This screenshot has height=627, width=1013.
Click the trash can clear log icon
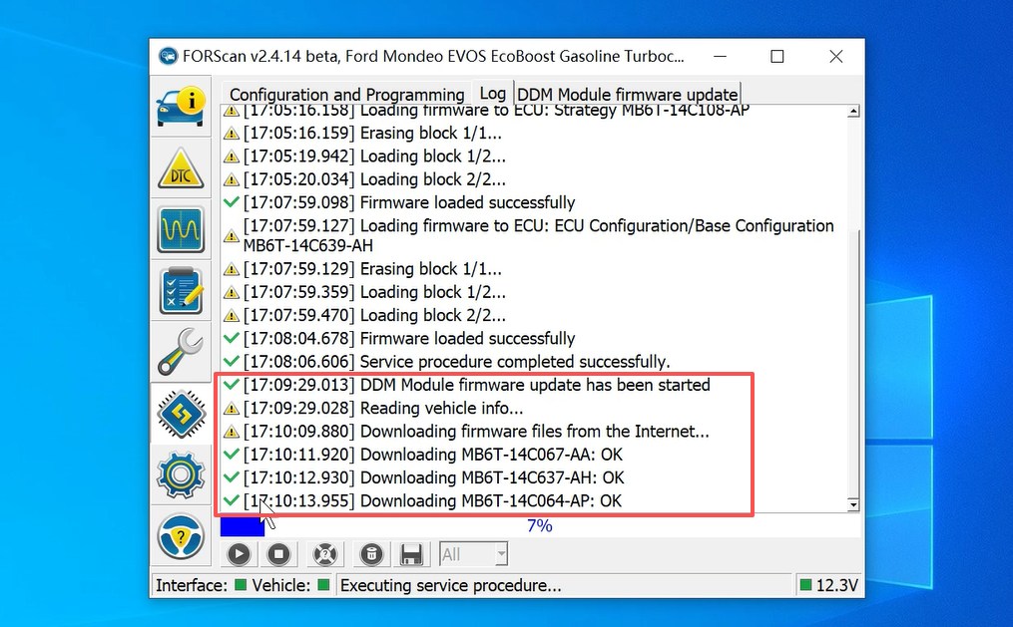(x=369, y=554)
